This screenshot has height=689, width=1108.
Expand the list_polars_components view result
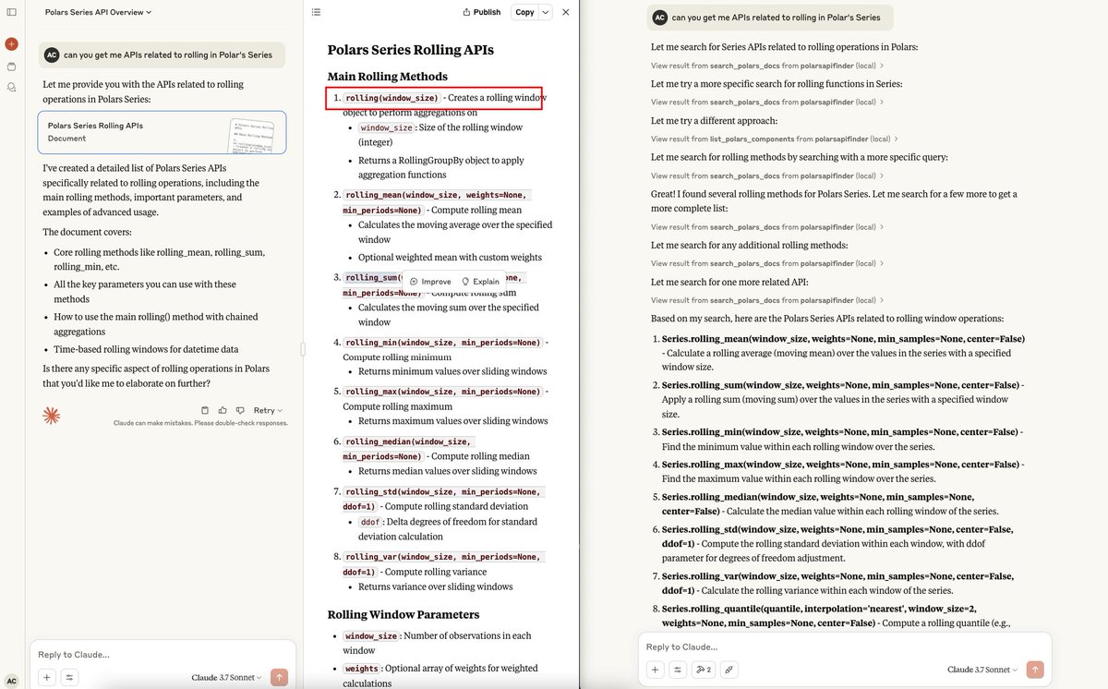[x=774, y=139]
